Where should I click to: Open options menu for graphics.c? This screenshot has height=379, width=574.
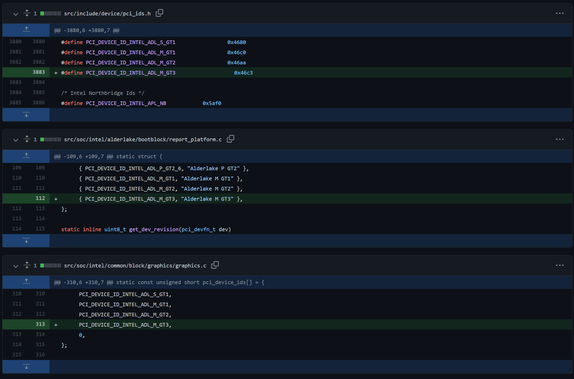click(559, 265)
